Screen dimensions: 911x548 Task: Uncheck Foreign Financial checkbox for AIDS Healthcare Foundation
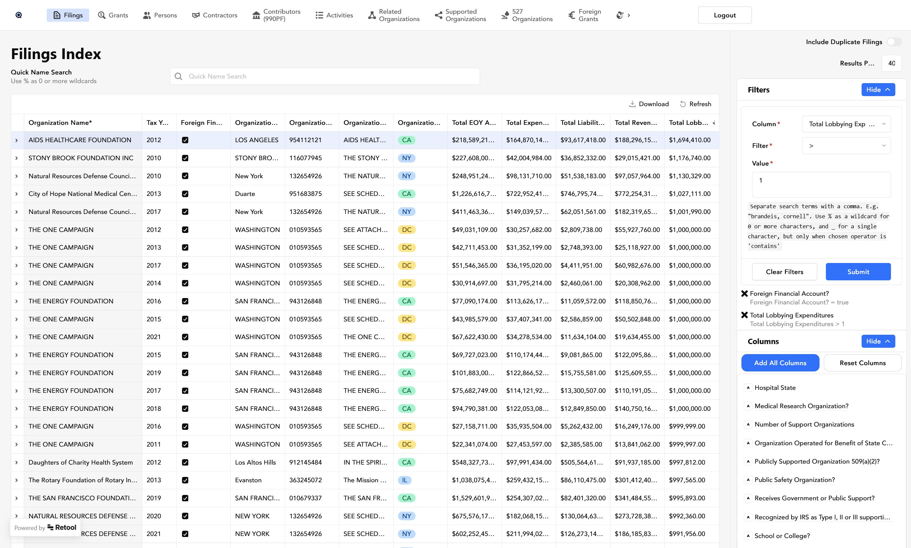pyautogui.click(x=185, y=140)
